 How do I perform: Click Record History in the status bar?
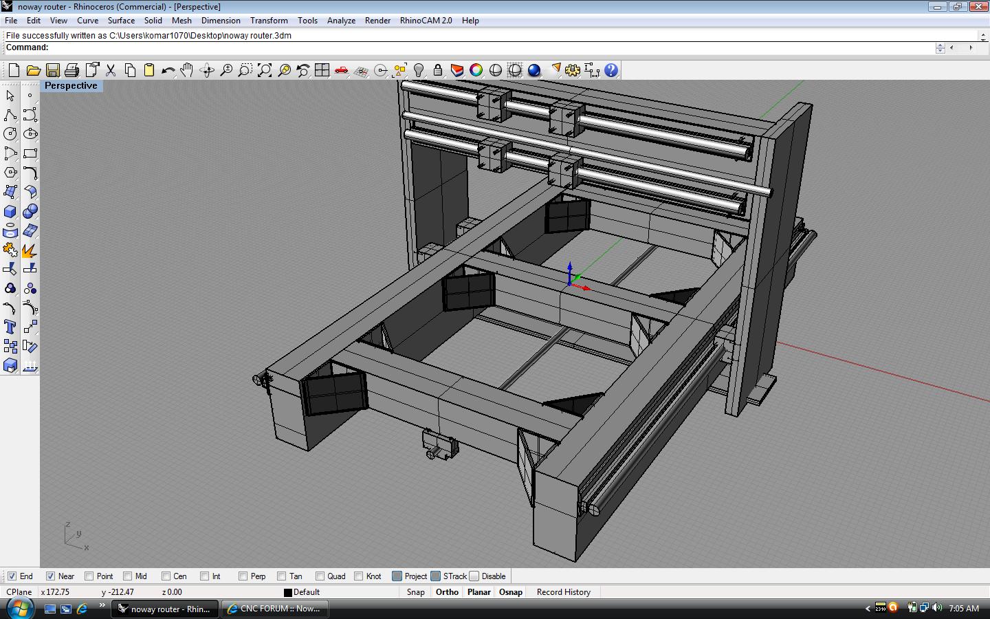(563, 592)
